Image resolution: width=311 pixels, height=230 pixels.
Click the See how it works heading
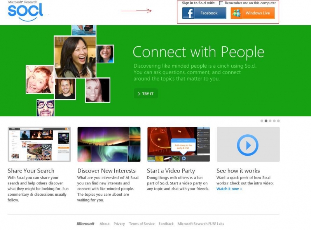tap(238, 170)
